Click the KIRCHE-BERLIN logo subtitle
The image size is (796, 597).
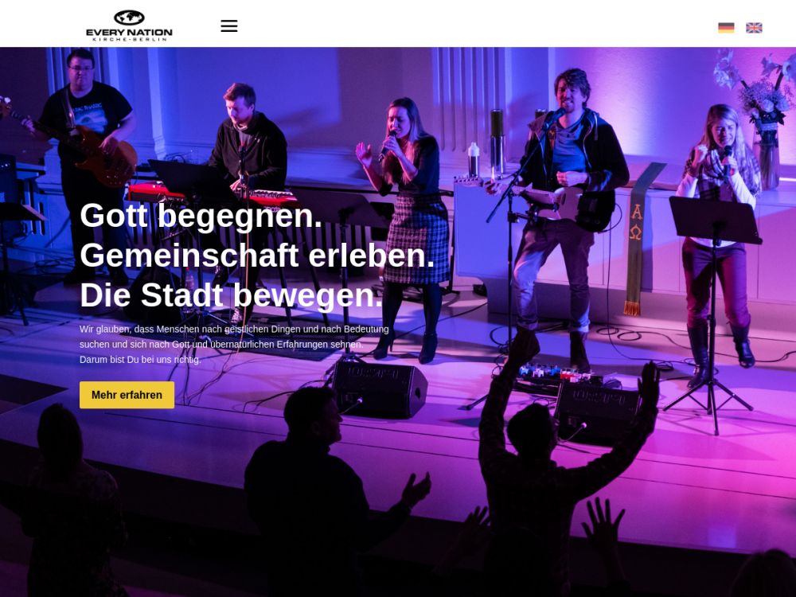tap(130, 39)
